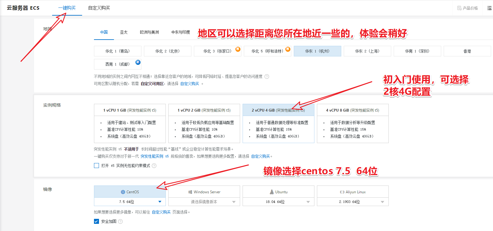Choose region 华东 2 (上海)
The height and width of the screenshot is (231, 493).
367,51
